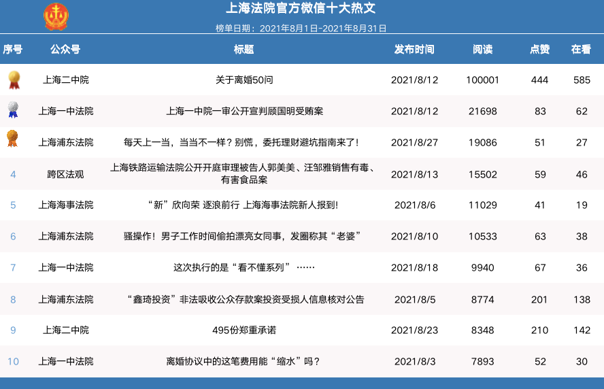Click publish date 2021/8/27
This screenshot has height=389, width=604.
click(414, 143)
